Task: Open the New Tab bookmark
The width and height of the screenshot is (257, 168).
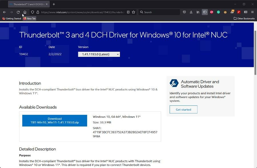Action: [x=29, y=18]
